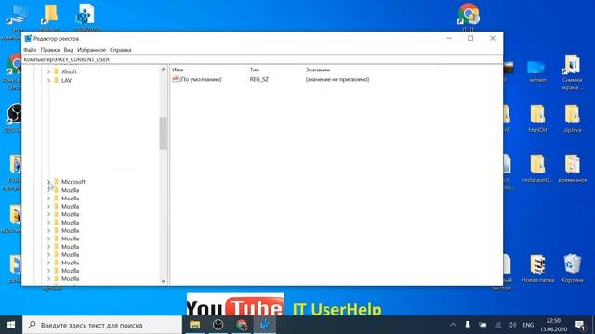Open the Вид menu
The image size is (595, 334).
tap(68, 50)
